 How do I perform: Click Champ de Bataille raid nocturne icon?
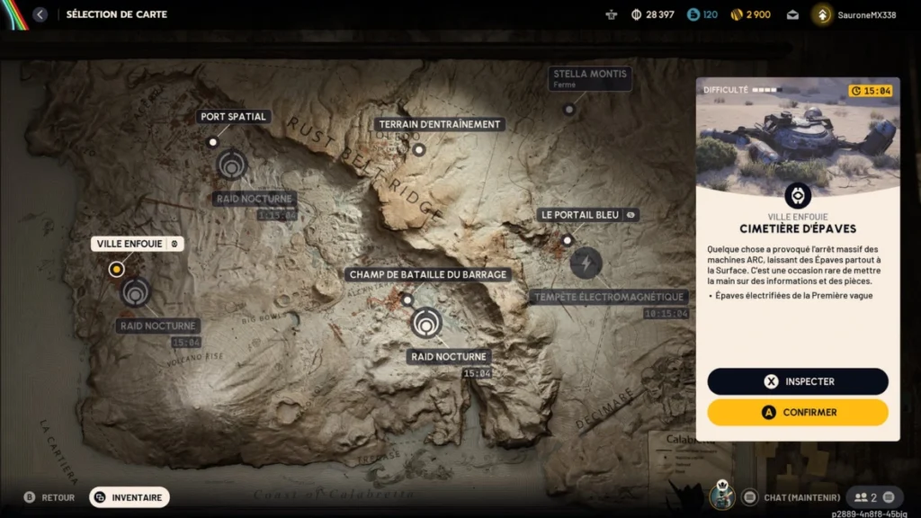point(425,323)
